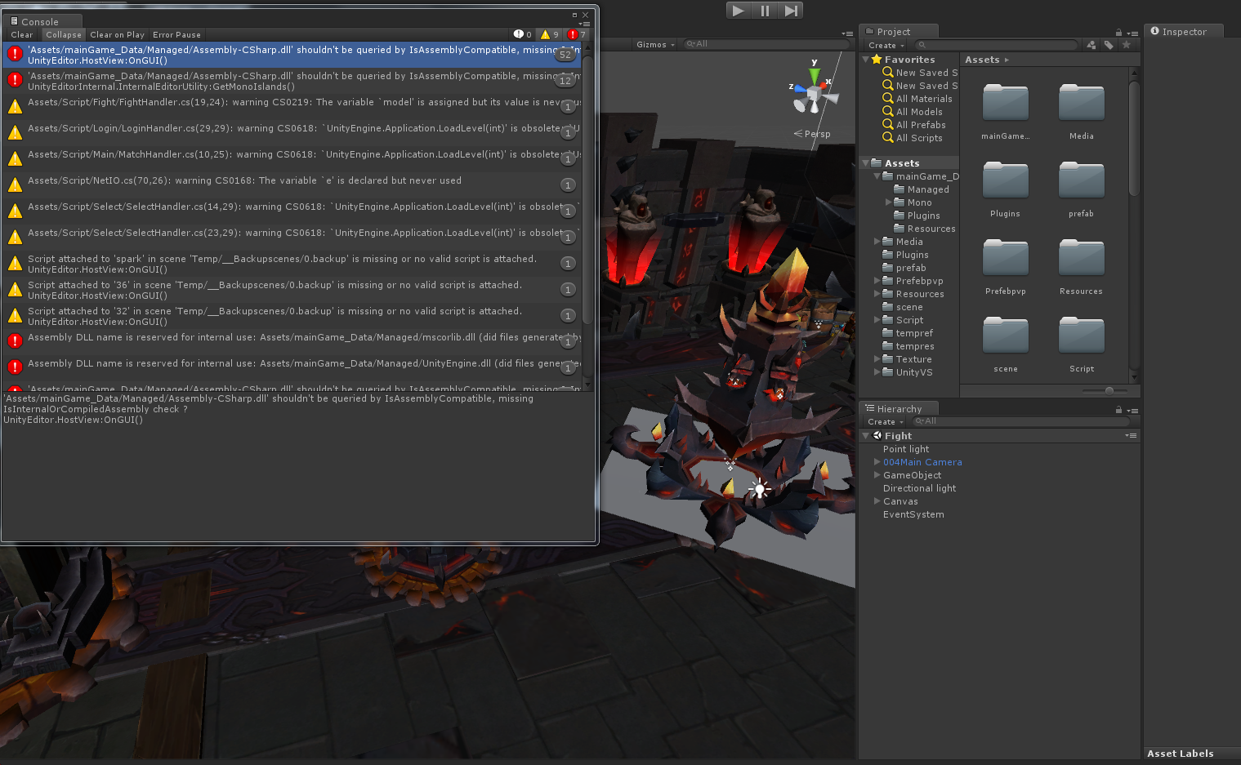Select the FightHandler.cs CS0219 warning entry
Screen dimensions: 1241x765
292,106
